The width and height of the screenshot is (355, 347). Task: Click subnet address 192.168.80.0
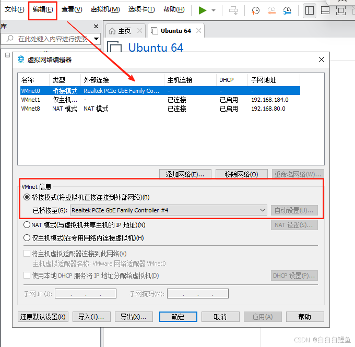tap(268, 109)
